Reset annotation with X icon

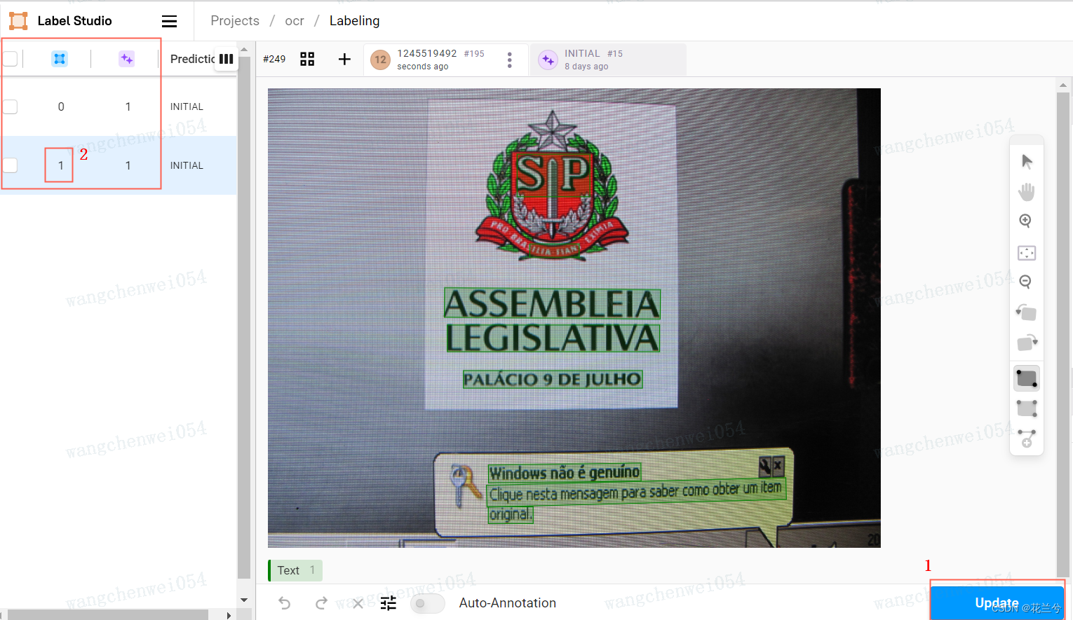(358, 603)
